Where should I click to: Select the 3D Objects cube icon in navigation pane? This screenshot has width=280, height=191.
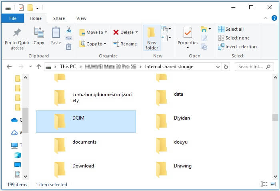pyautogui.click(x=18, y=155)
